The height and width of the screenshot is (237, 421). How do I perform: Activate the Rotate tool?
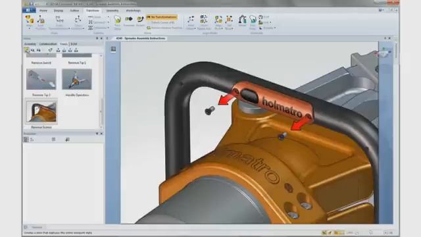tap(140, 21)
